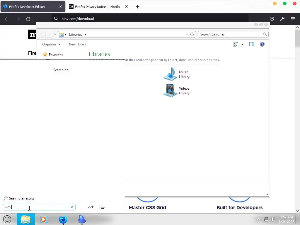Image resolution: width=300 pixels, height=225 pixels.
Task: Open a new browser tab
Action: (137, 7)
